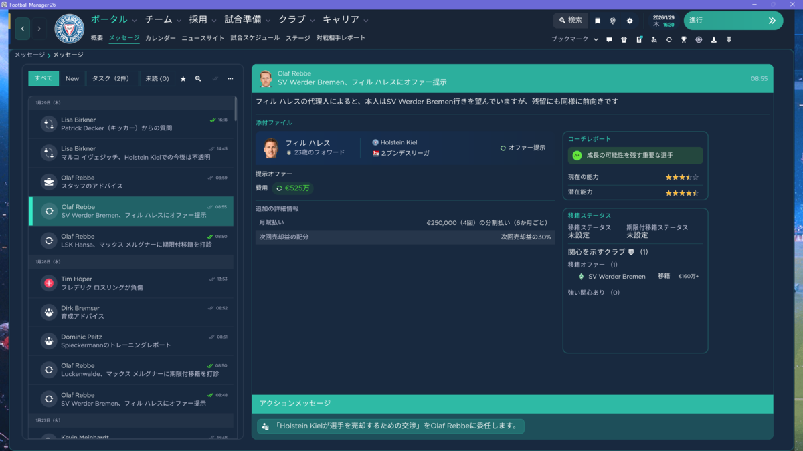The height and width of the screenshot is (451, 803).
Task: Click the medical cross icon for Tim Höper
Action: pos(49,283)
